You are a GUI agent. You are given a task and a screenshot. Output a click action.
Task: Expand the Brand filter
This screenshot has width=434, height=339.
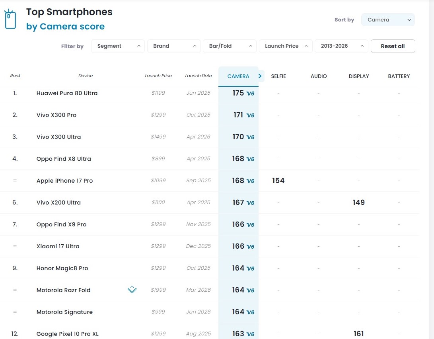tap(174, 46)
